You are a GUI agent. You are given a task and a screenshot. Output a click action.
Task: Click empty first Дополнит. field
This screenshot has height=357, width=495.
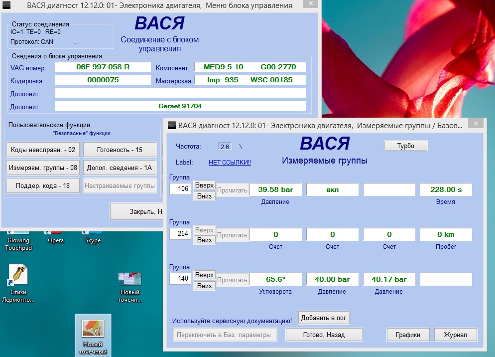click(180, 93)
